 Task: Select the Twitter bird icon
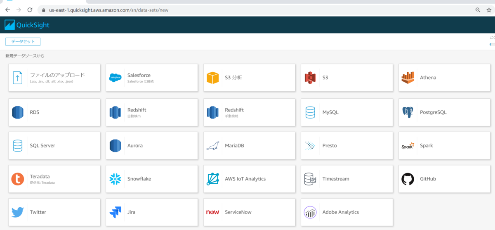tap(18, 212)
